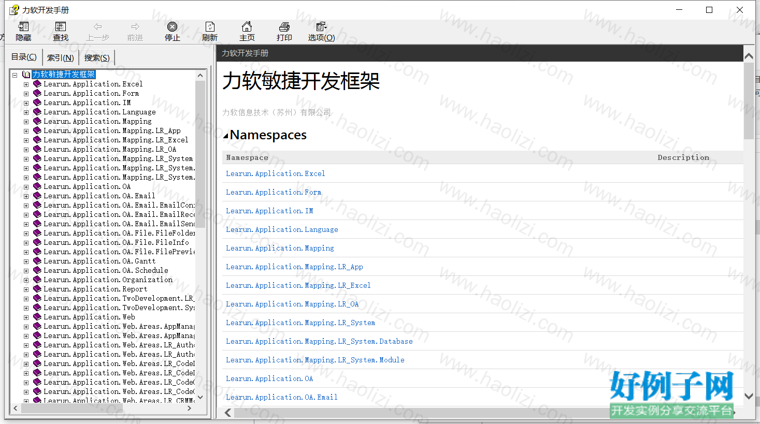
Task: Click the book icon beside Learun.Application.OA.Gantt
Action: [x=37, y=261]
